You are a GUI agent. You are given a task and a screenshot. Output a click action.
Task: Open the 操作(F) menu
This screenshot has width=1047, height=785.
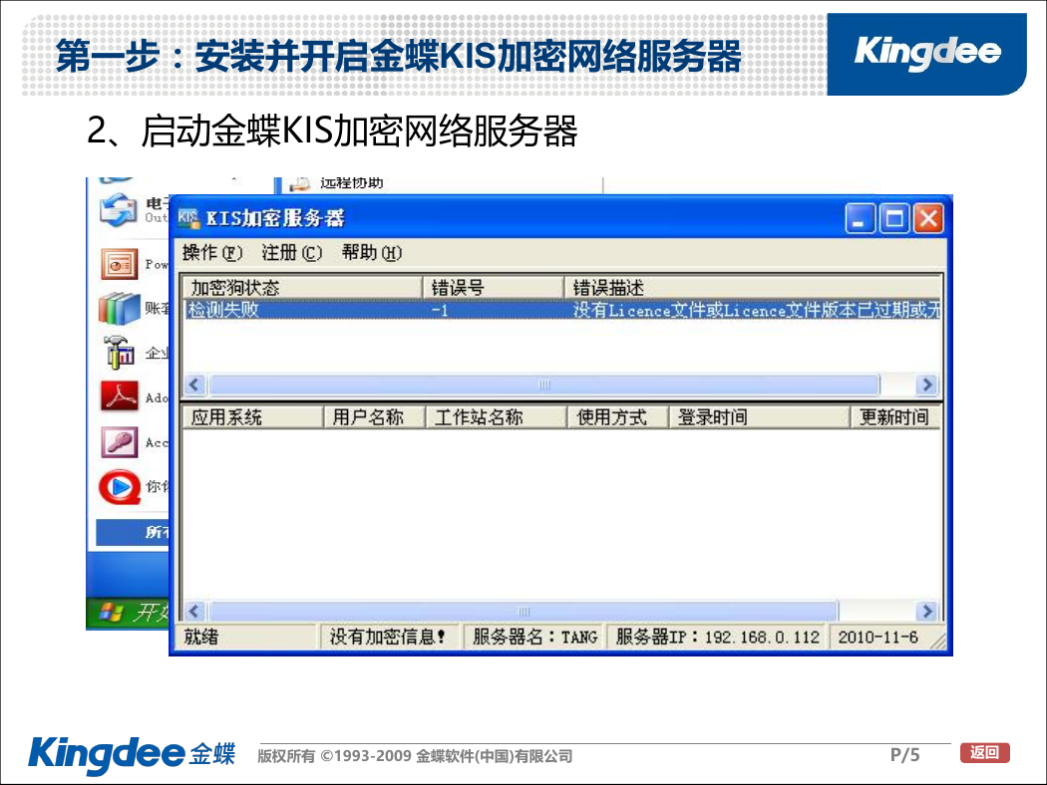point(211,253)
